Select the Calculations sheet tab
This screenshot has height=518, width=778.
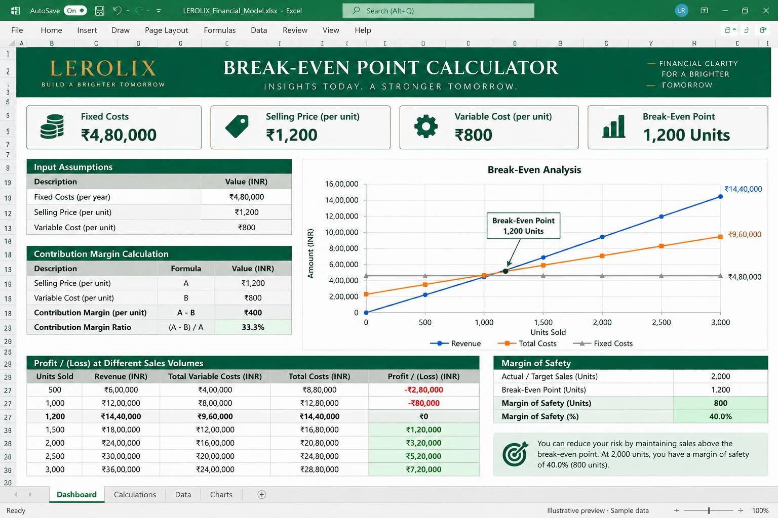tap(135, 495)
